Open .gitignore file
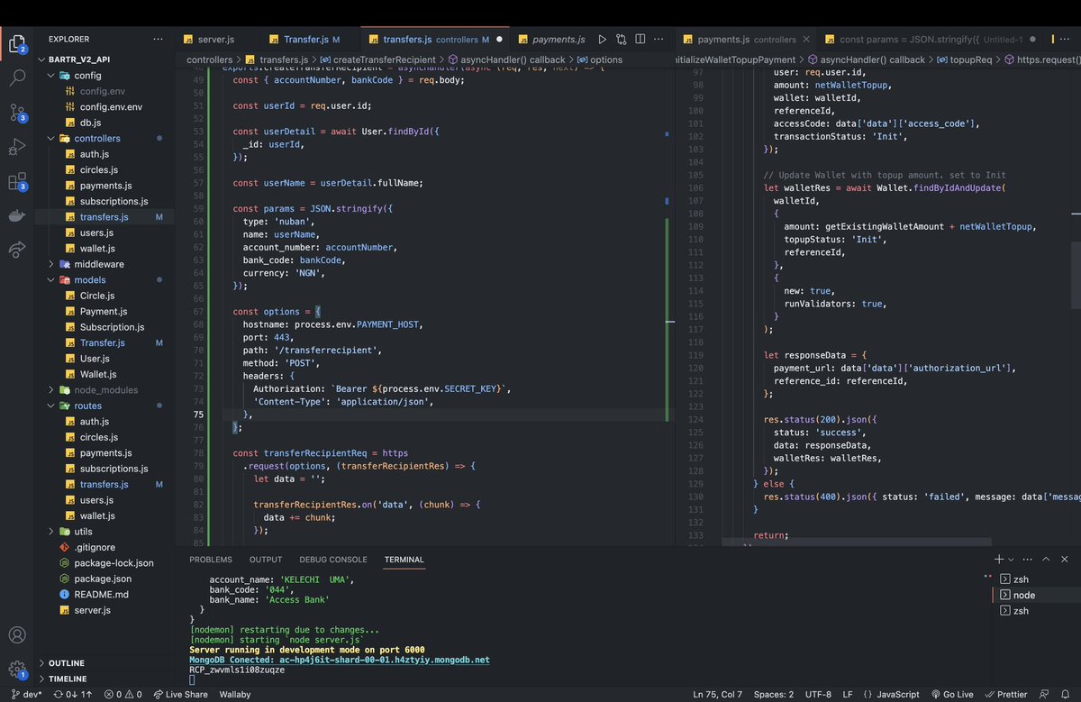 pyautogui.click(x=95, y=547)
